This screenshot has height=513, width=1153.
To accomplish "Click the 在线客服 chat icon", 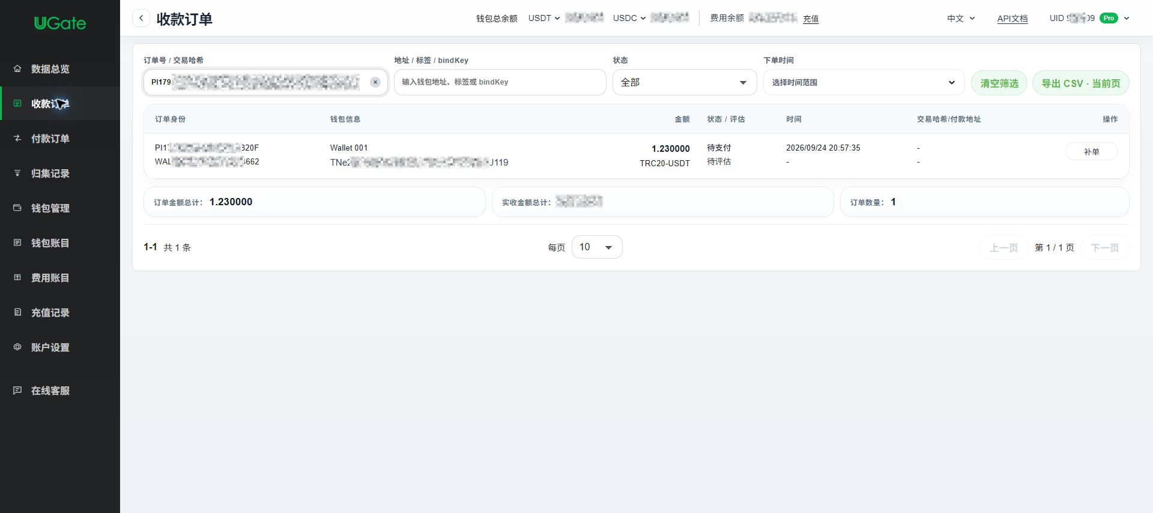I will (17, 390).
